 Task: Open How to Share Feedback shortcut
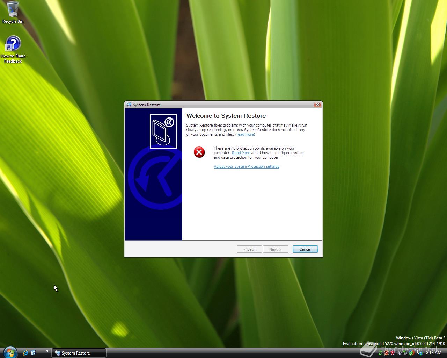click(13, 50)
